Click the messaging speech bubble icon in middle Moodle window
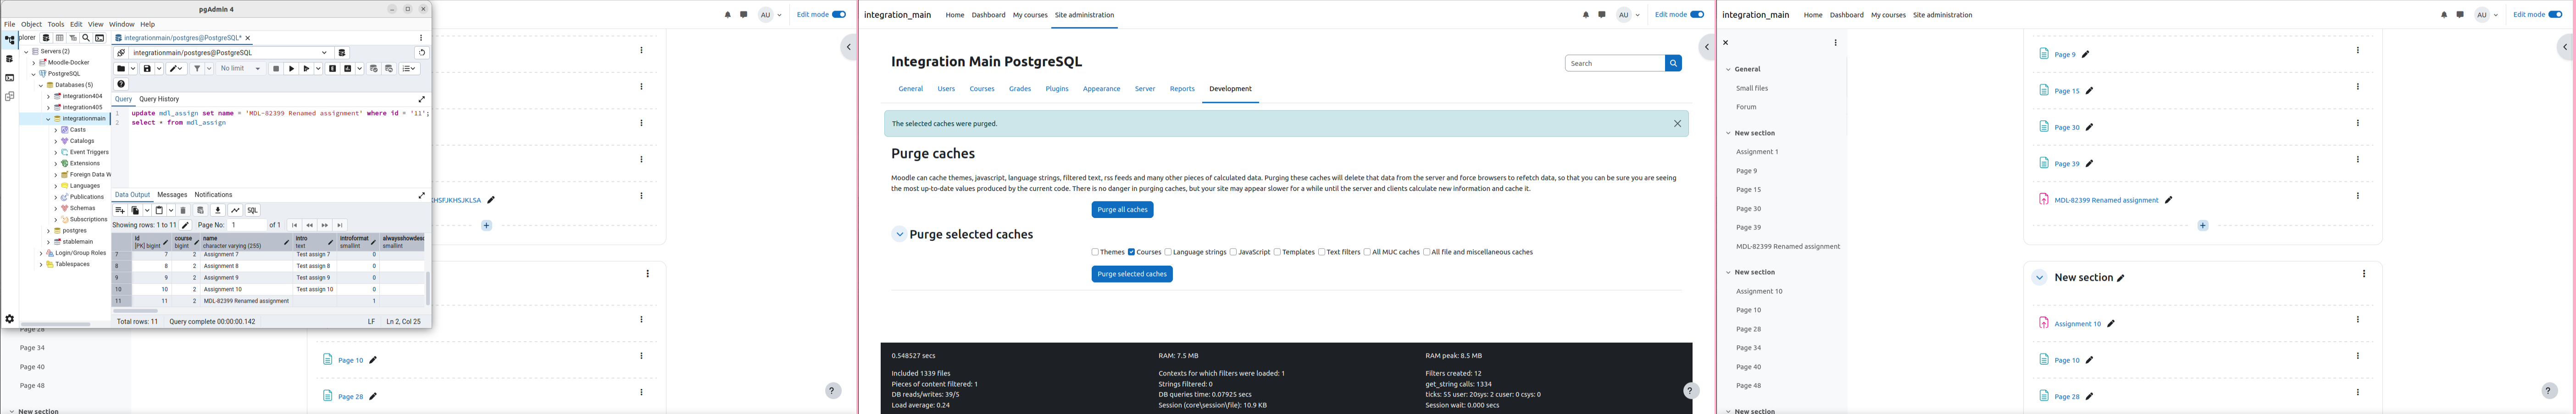Image resolution: width=2576 pixels, height=414 pixels. [1602, 15]
